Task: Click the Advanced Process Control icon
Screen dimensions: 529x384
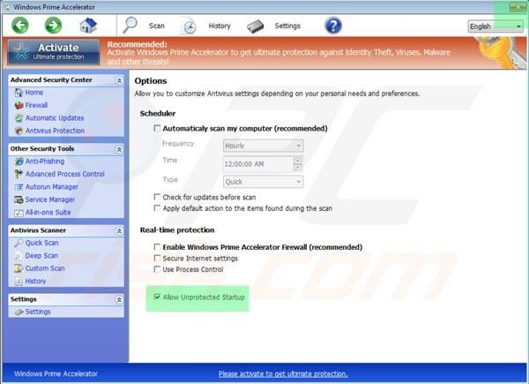Action: 19,174
